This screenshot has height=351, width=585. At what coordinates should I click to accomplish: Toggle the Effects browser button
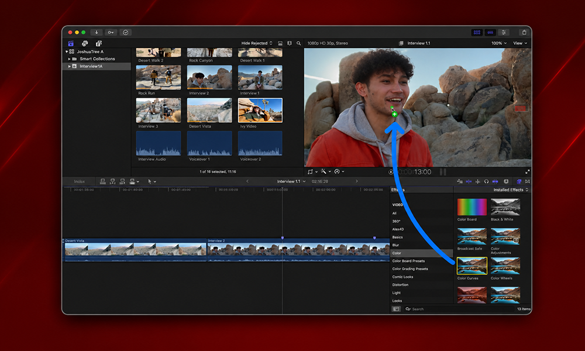coord(518,182)
